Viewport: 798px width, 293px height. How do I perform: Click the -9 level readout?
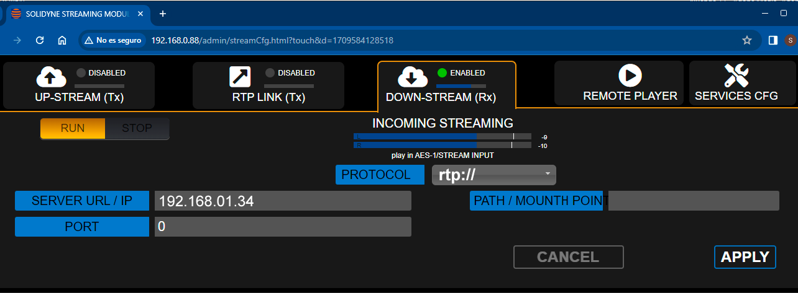(x=544, y=137)
